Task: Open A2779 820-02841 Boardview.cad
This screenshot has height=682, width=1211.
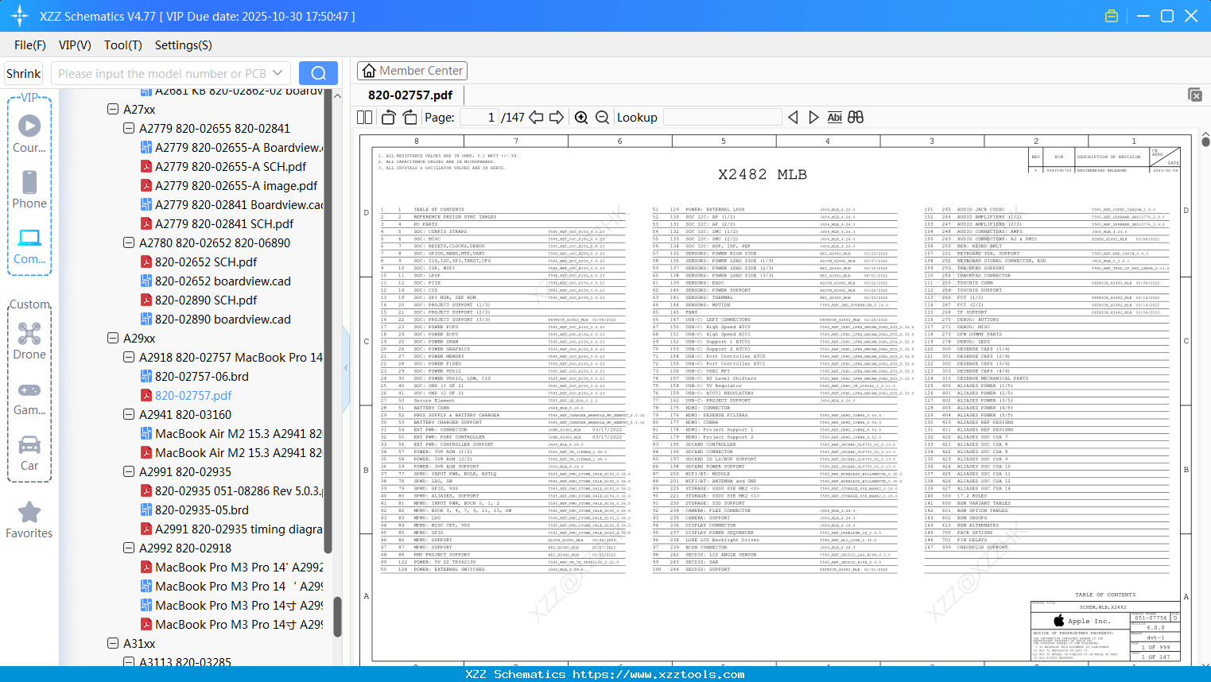Action: [x=231, y=204]
